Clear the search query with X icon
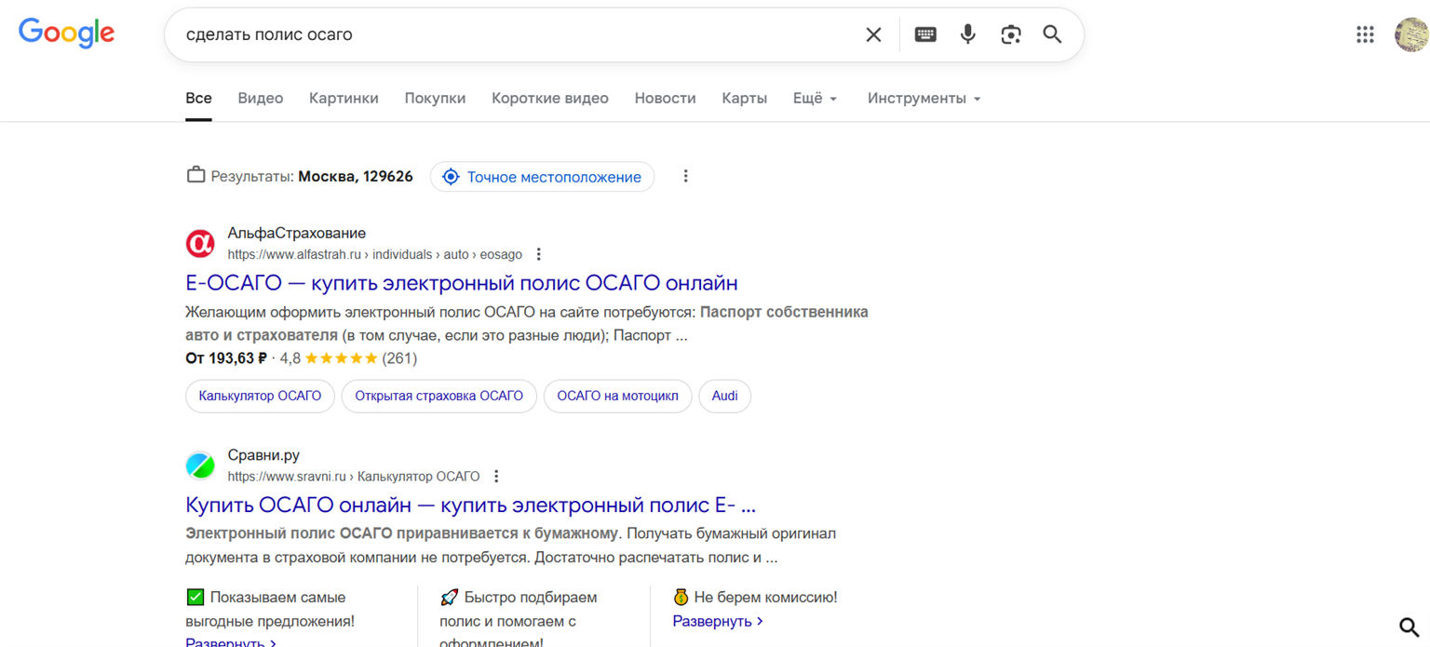The image size is (1430, 647). [x=873, y=34]
